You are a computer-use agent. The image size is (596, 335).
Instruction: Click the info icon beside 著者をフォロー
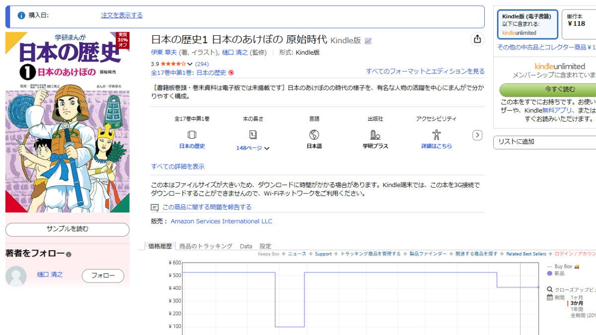point(69,255)
